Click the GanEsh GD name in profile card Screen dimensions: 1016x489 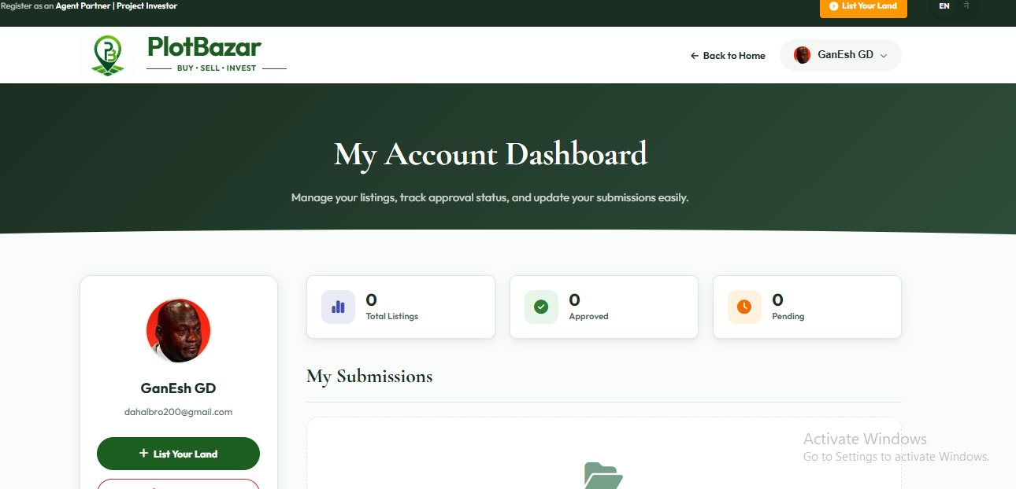pyautogui.click(x=178, y=388)
